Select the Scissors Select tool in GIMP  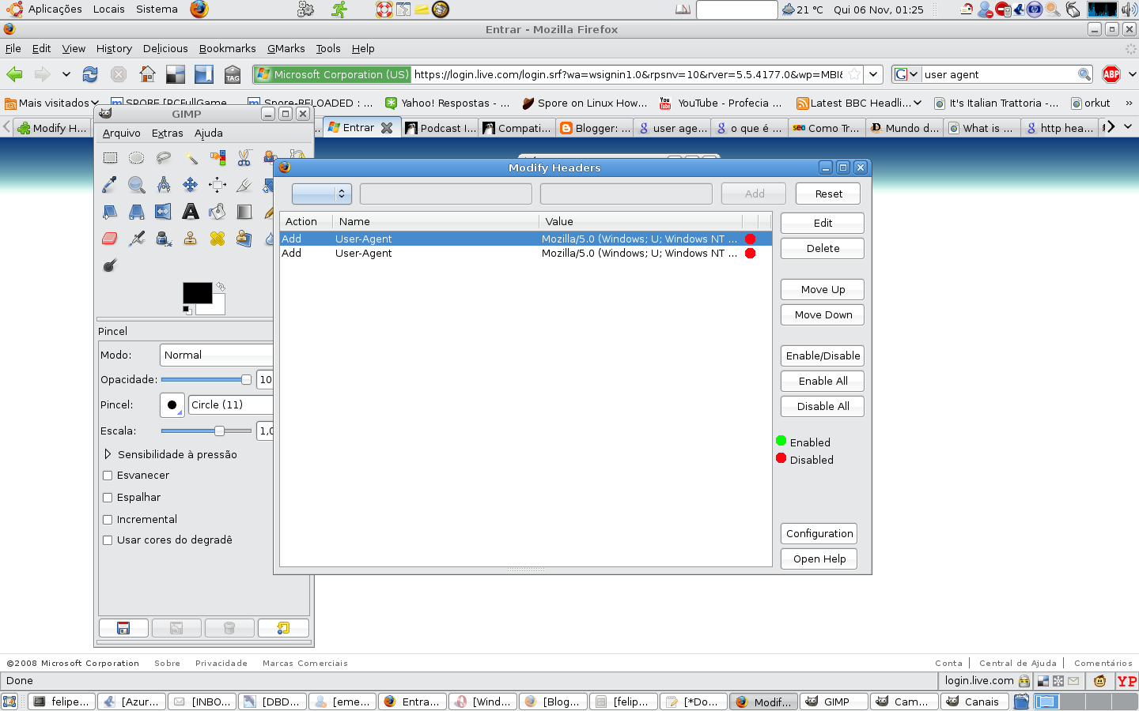point(244,158)
